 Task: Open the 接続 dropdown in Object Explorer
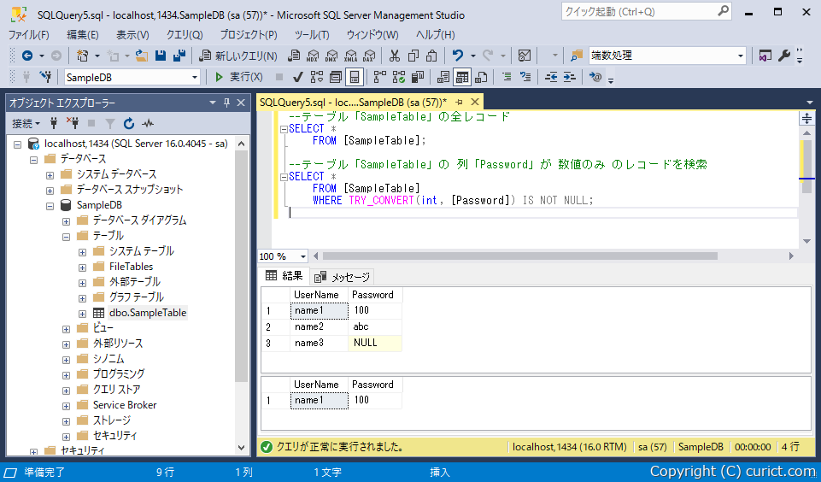26,124
